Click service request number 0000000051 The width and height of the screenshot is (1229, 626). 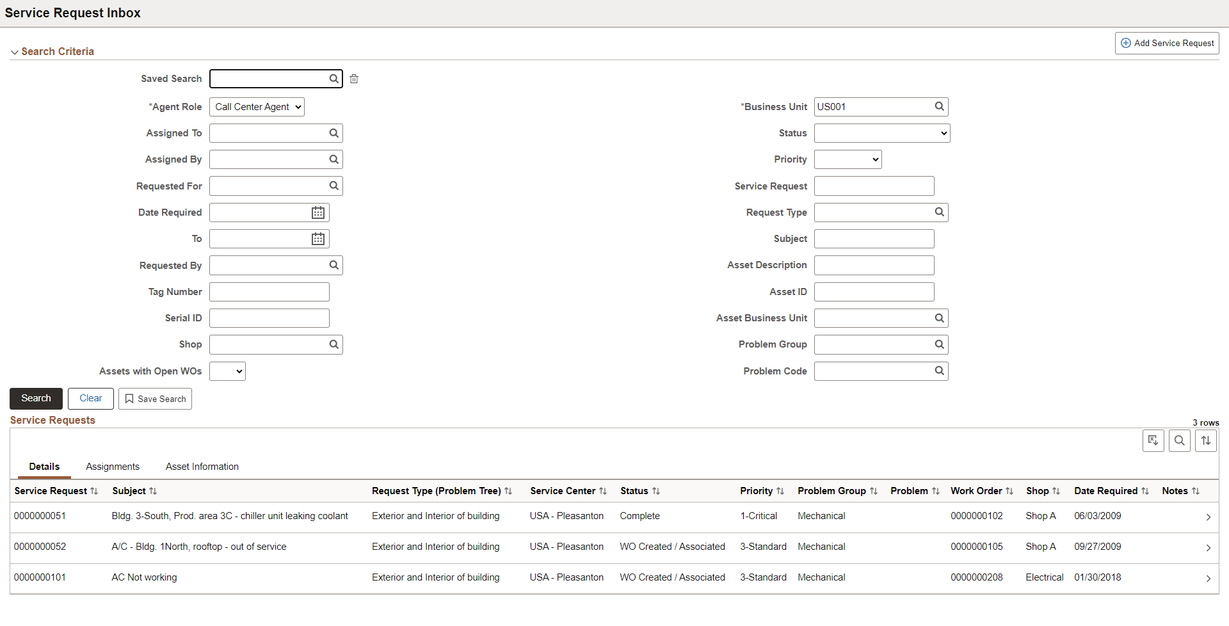pos(40,516)
